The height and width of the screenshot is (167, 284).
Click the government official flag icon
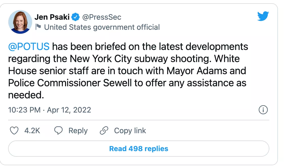tap(38, 27)
